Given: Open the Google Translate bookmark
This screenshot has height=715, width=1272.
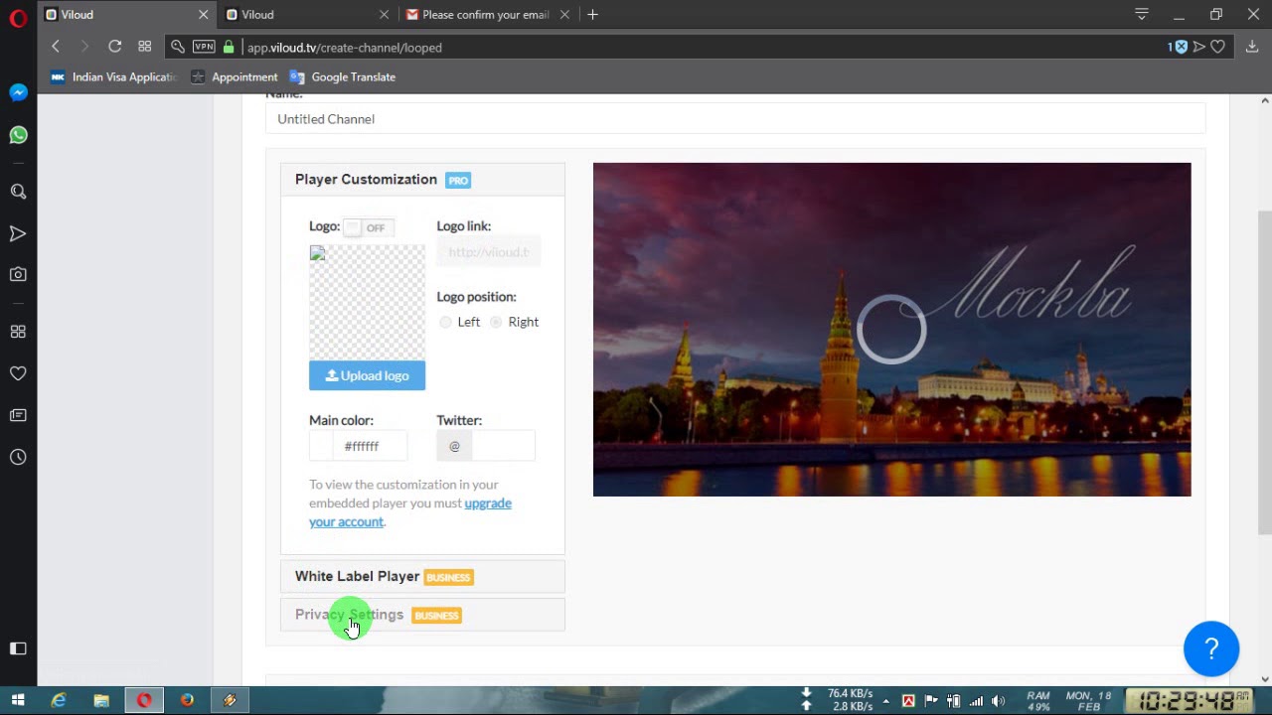Looking at the screenshot, I should click(343, 76).
